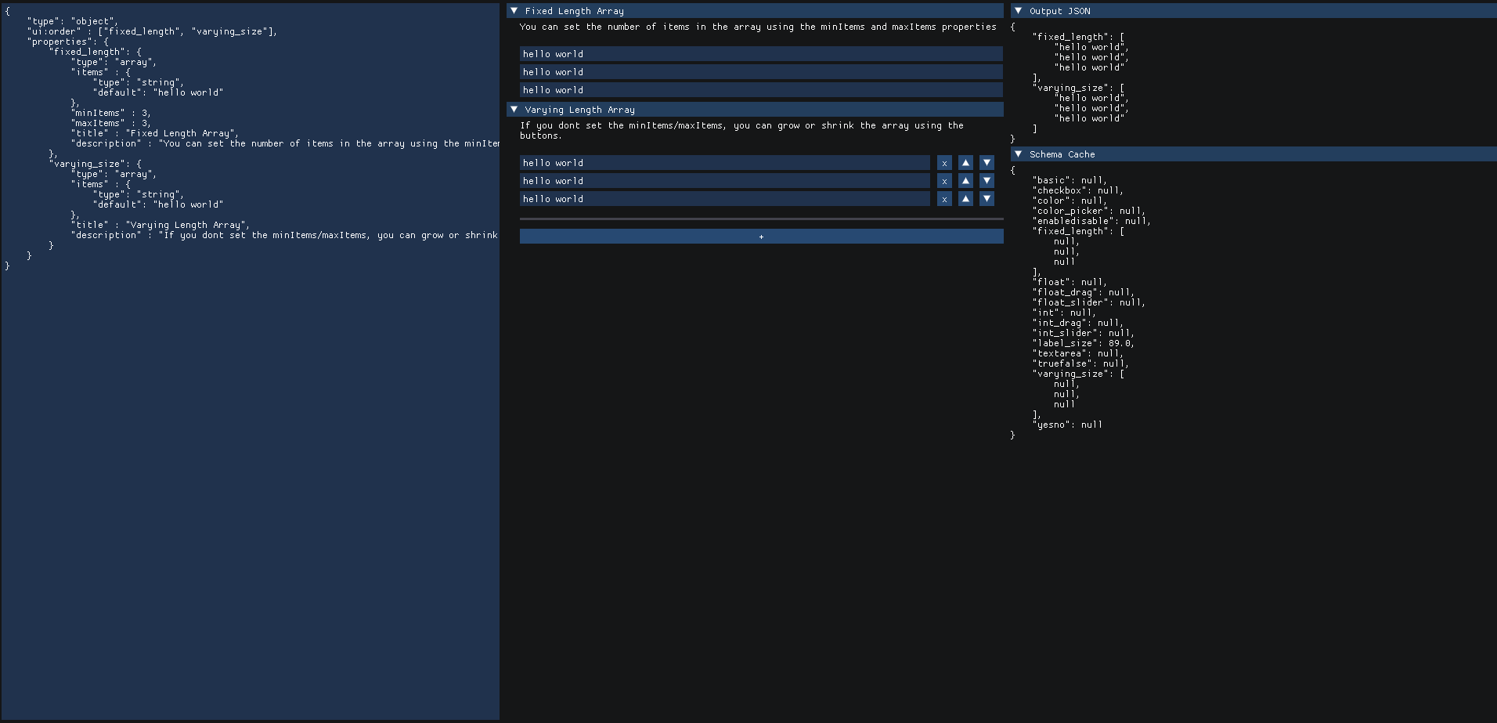Screen dimensions: 1497x723
Task: Click "float_drag": null in Schema Cache
Action: pos(1084,292)
